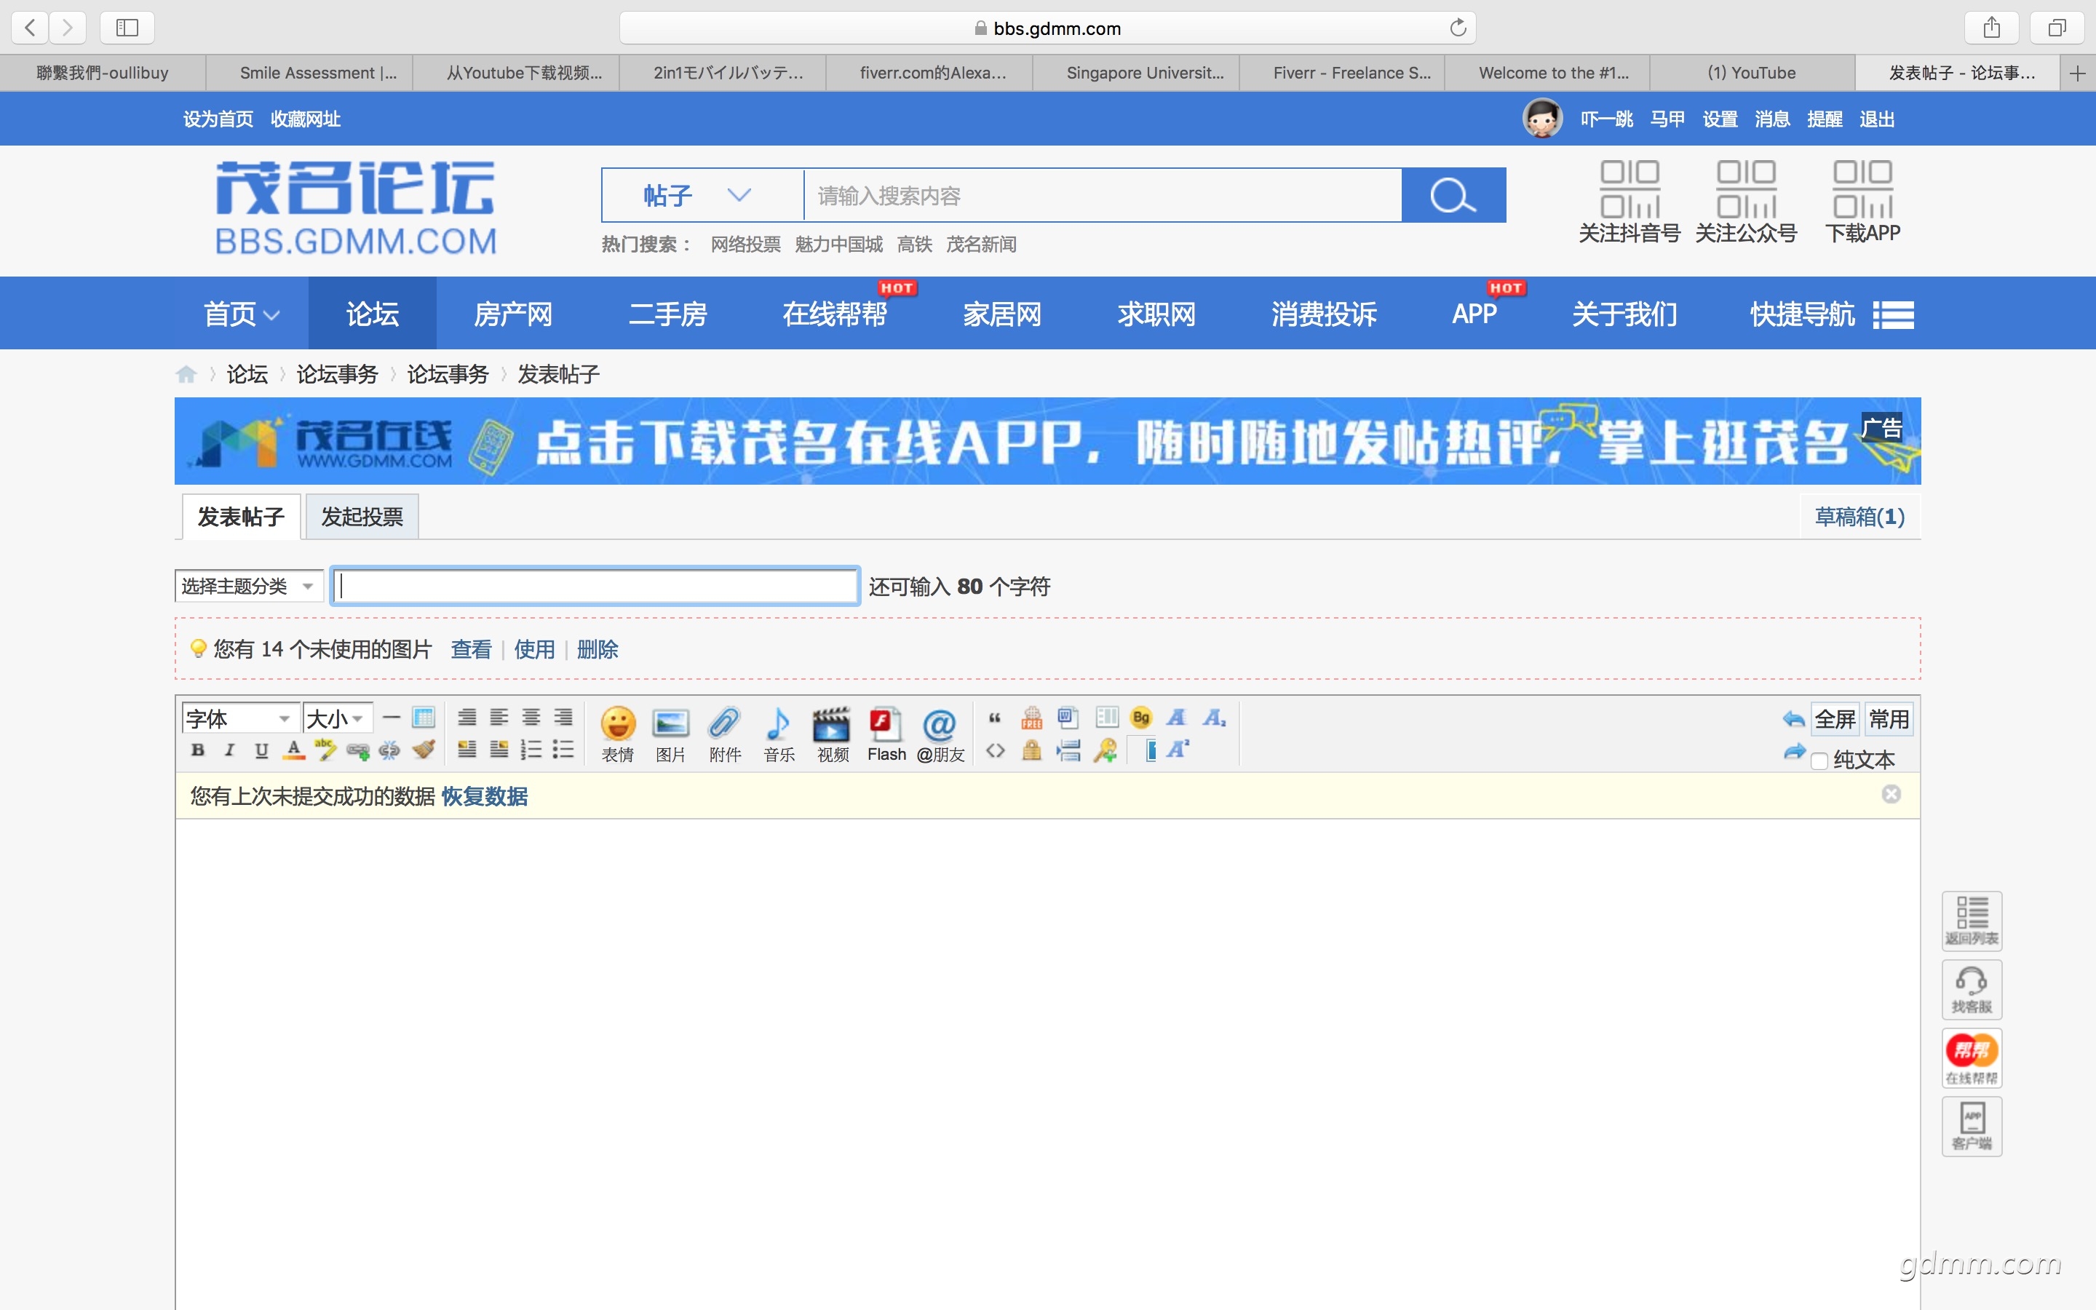
Task: Apply superscript A² formatting
Action: point(1178,750)
